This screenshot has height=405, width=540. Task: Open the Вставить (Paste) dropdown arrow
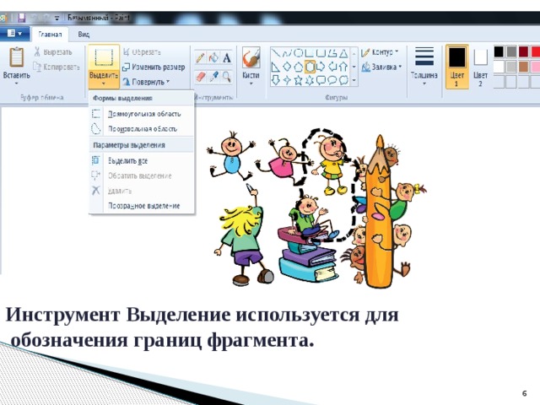17,83
